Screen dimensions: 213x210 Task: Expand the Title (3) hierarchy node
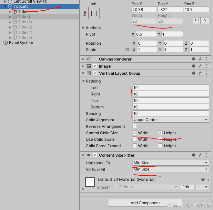(x=10, y=27)
